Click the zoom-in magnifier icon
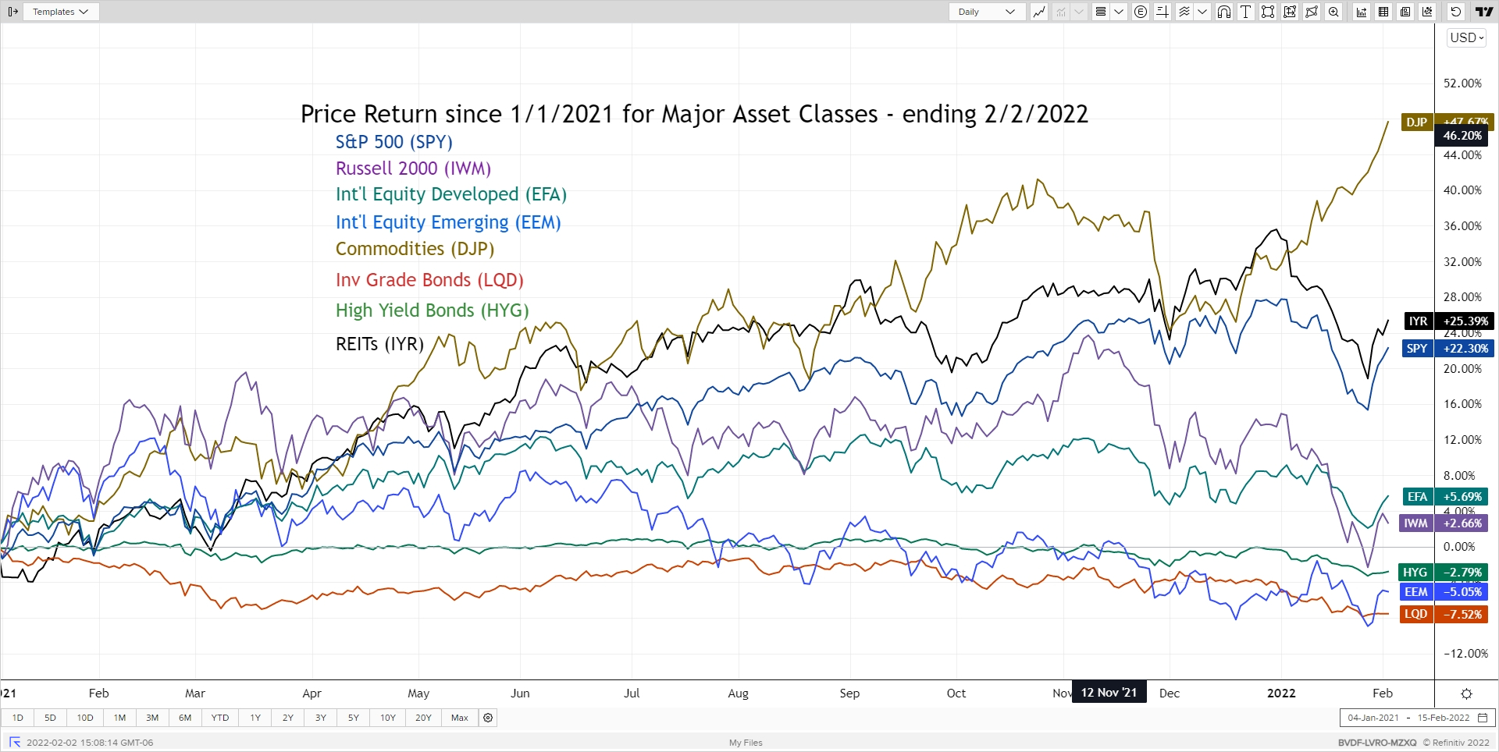Viewport: 1499px width, 752px height. point(1333,12)
